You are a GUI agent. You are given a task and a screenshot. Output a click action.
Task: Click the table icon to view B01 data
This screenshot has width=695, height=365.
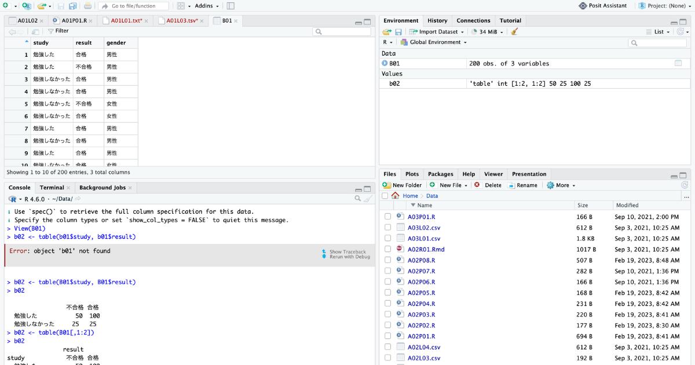click(x=678, y=63)
